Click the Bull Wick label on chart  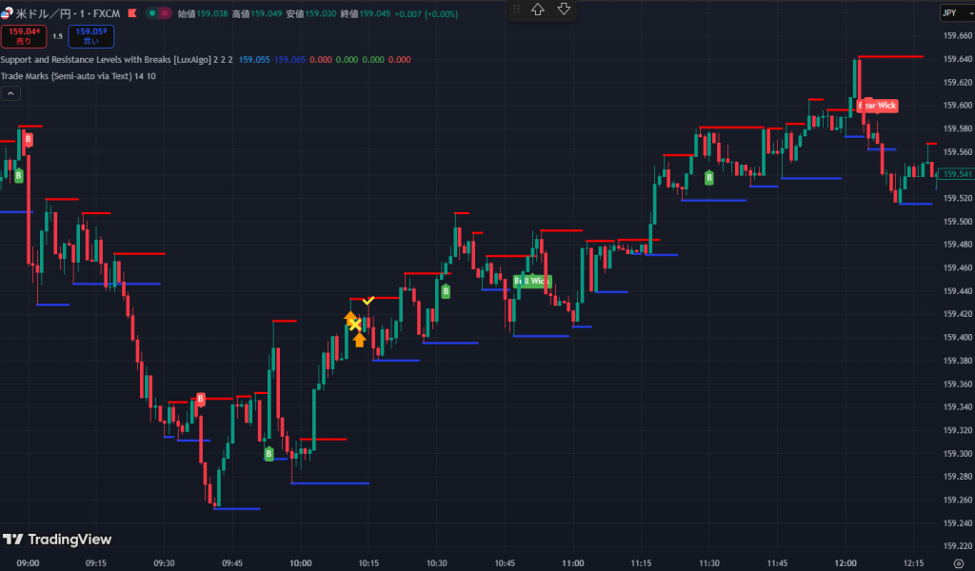point(532,281)
